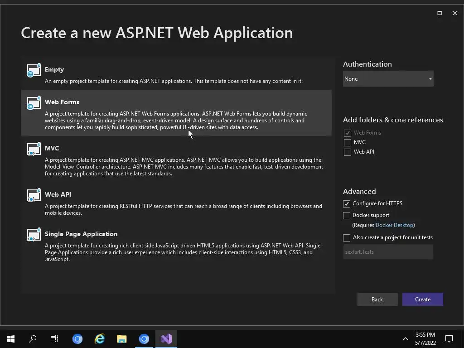Click the Authentication heading
Image resolution: width=464 pixels, height=348 pixels.
[367, 64]
